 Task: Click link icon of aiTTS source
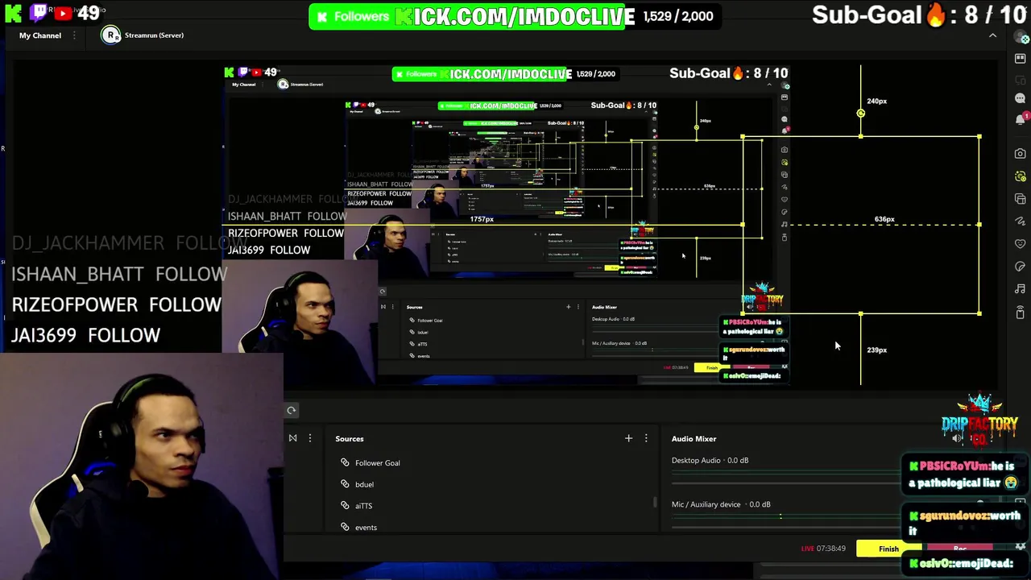345,506
